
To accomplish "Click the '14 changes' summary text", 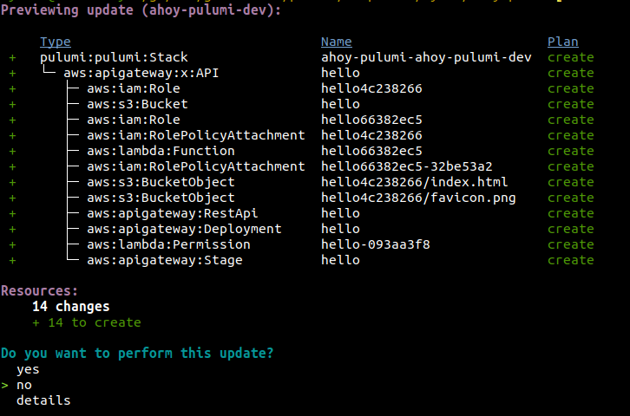I will pyautogui.click(x=70, y=307).
